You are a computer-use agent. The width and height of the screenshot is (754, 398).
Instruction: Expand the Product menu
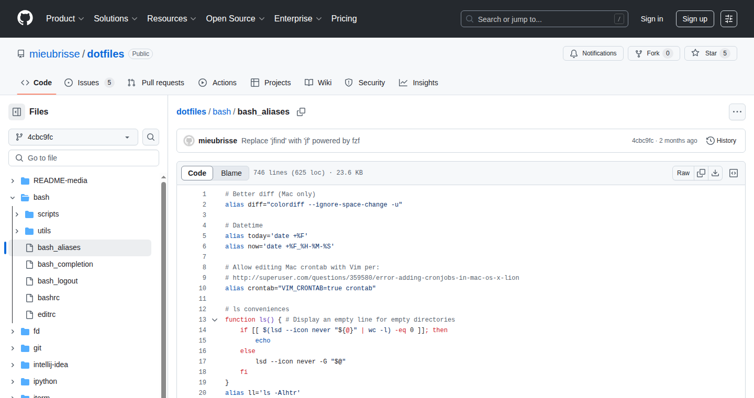65,19
